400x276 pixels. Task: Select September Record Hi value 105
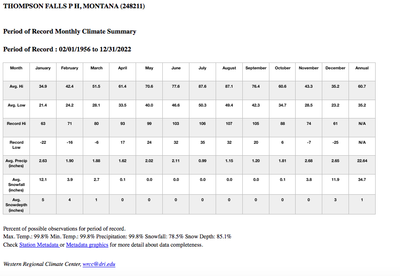pos(256,124)
